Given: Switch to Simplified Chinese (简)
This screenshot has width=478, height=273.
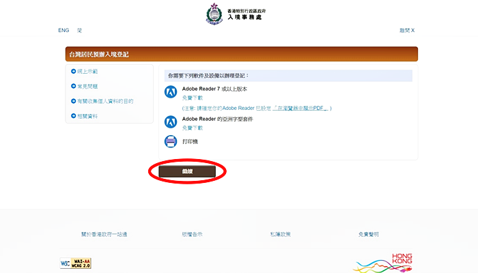Looking at the screenshot, I should tap(80, 31).
